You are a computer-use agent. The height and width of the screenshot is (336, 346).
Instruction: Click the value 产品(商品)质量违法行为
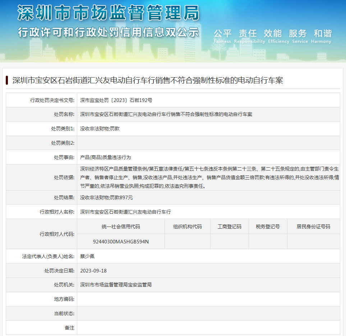tap(106, 157)
